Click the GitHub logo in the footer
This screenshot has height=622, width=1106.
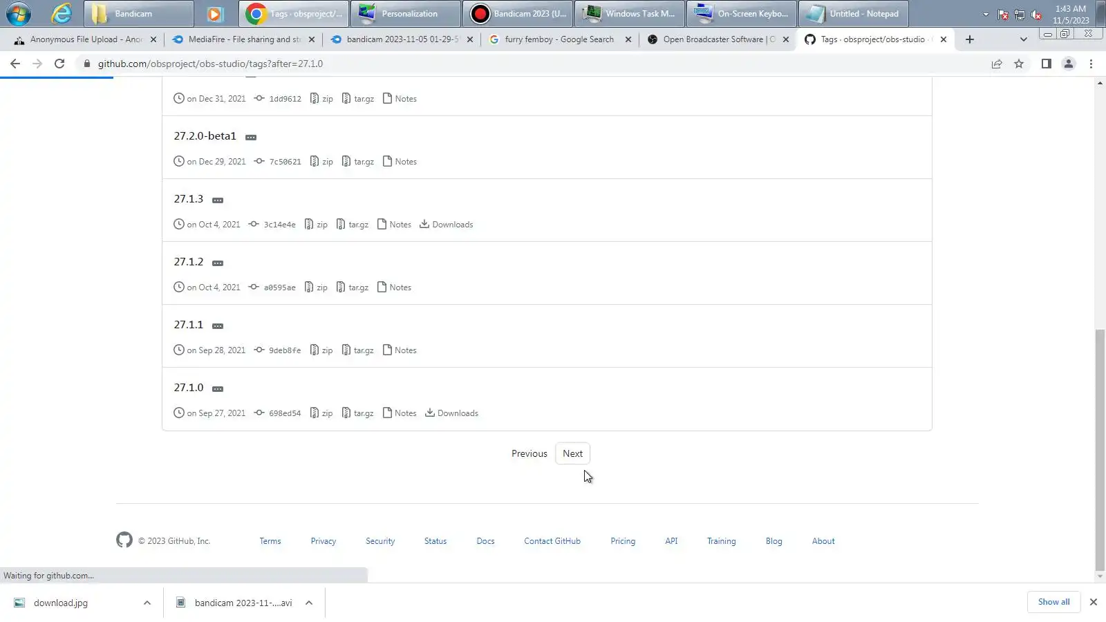tap(124, 540)
